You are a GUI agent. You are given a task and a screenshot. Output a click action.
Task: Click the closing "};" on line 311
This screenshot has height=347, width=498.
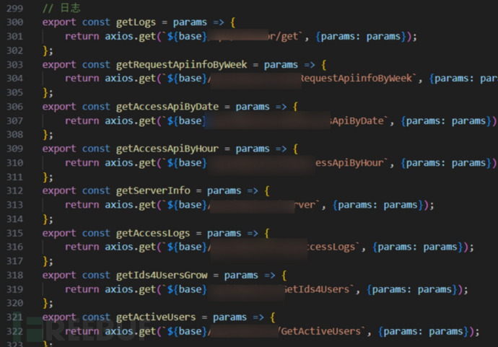[x=48, y=177]
